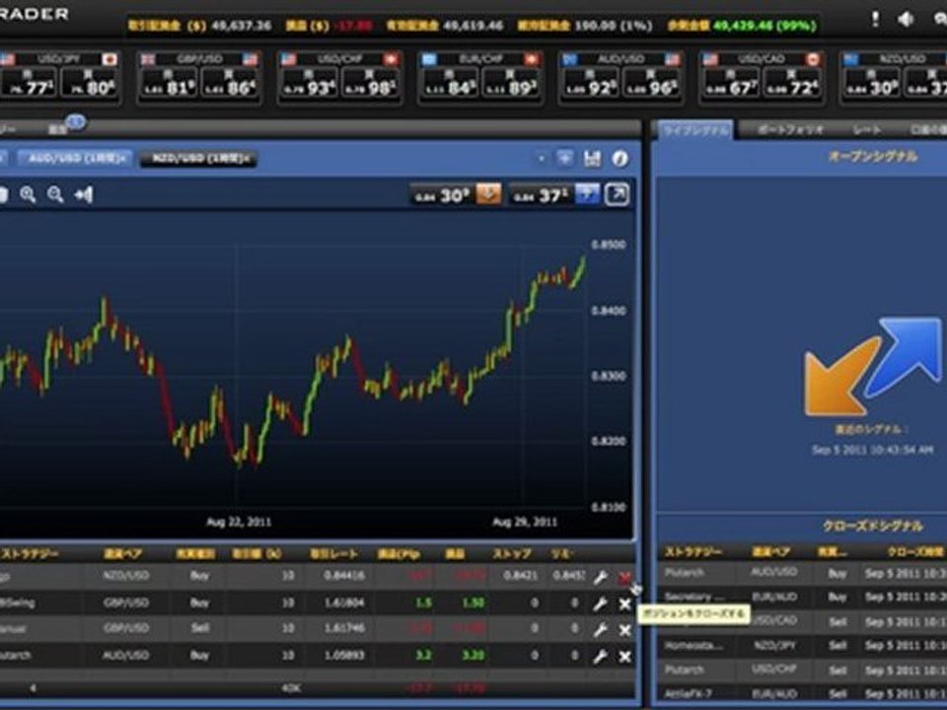Switch to the ポートフォリオ tab

(x=790, y=130)
